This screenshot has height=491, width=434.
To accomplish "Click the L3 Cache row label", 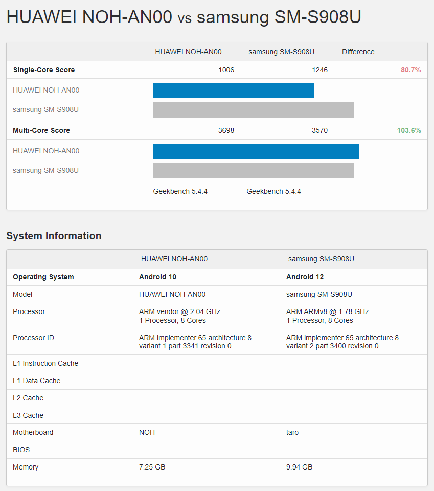I will 28,415.
